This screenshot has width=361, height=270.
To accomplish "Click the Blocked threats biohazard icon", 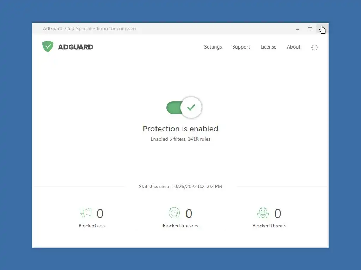I will pyautogui.click(x=263, y=213).
